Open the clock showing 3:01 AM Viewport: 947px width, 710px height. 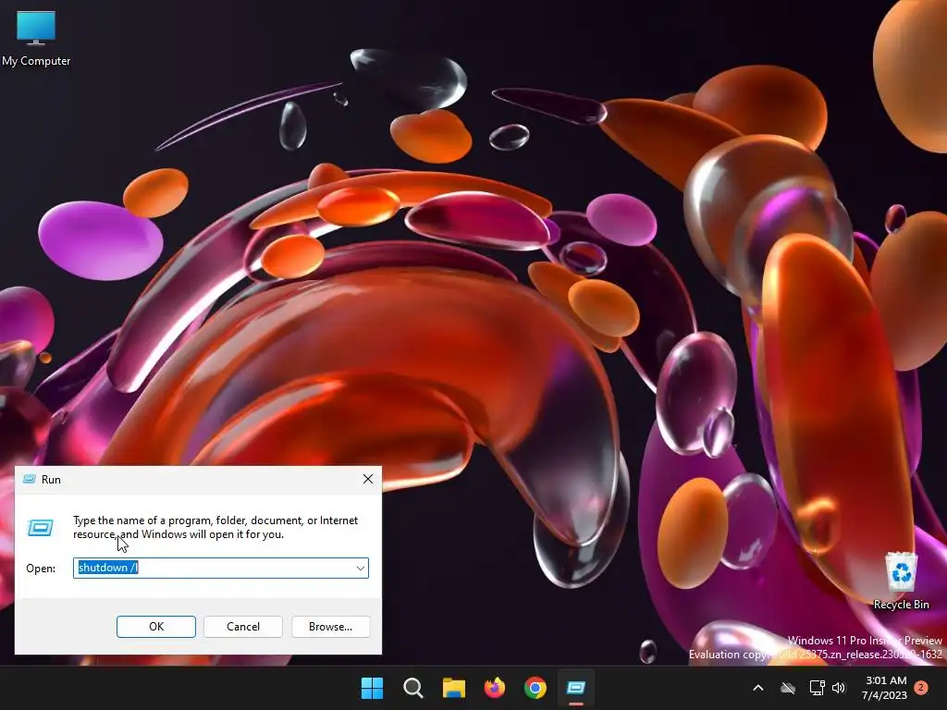(x=886, y=688)
